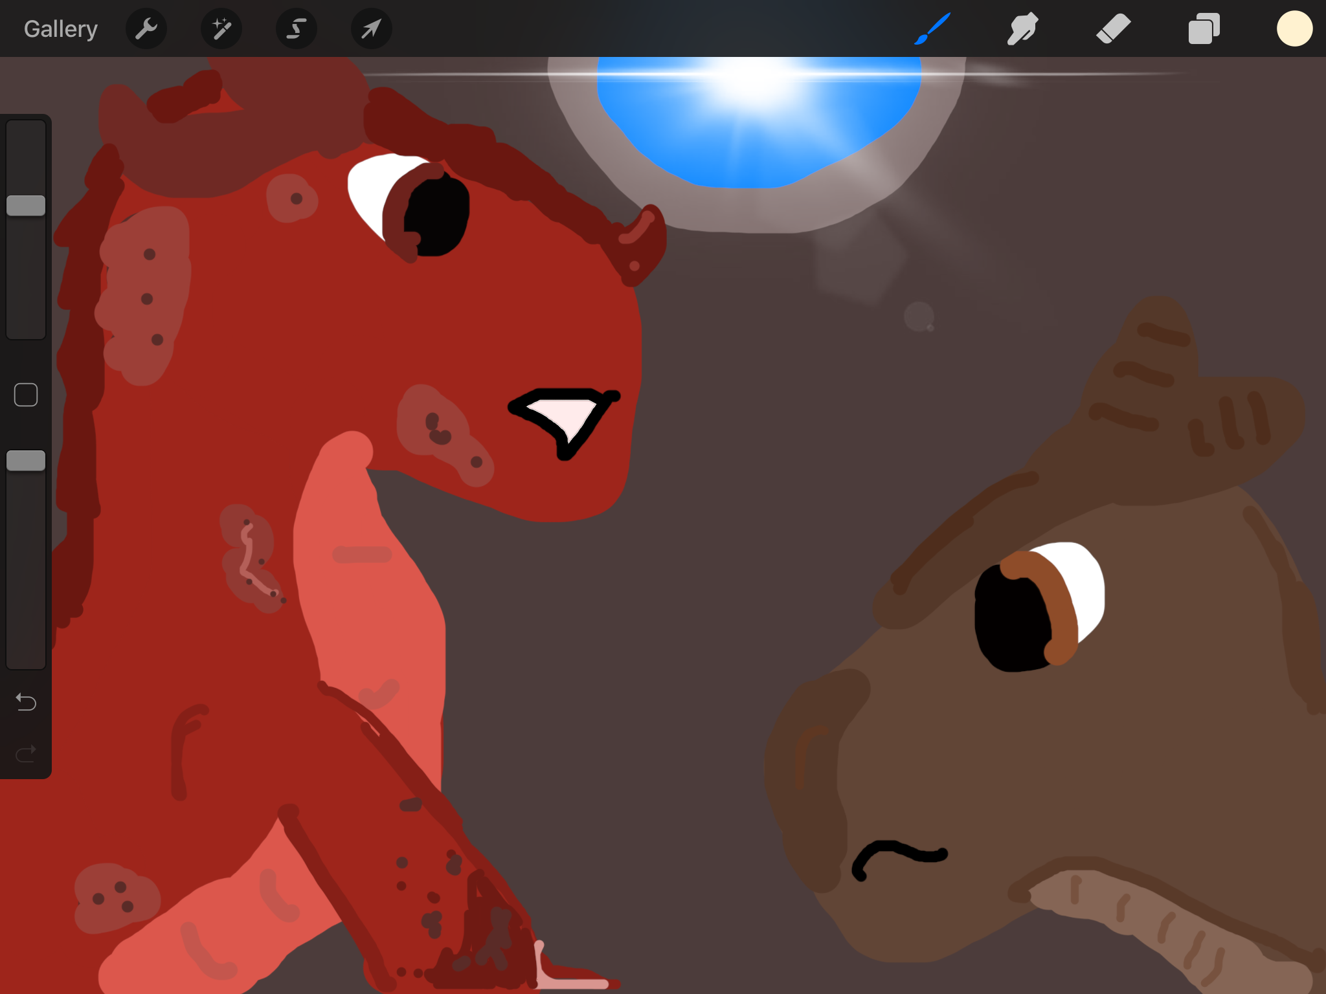Viewport: 1326px width, 994px height.
Task: Open the Adjustments magic wand menu
Action: pyautogui.click(x=221, y=29)
